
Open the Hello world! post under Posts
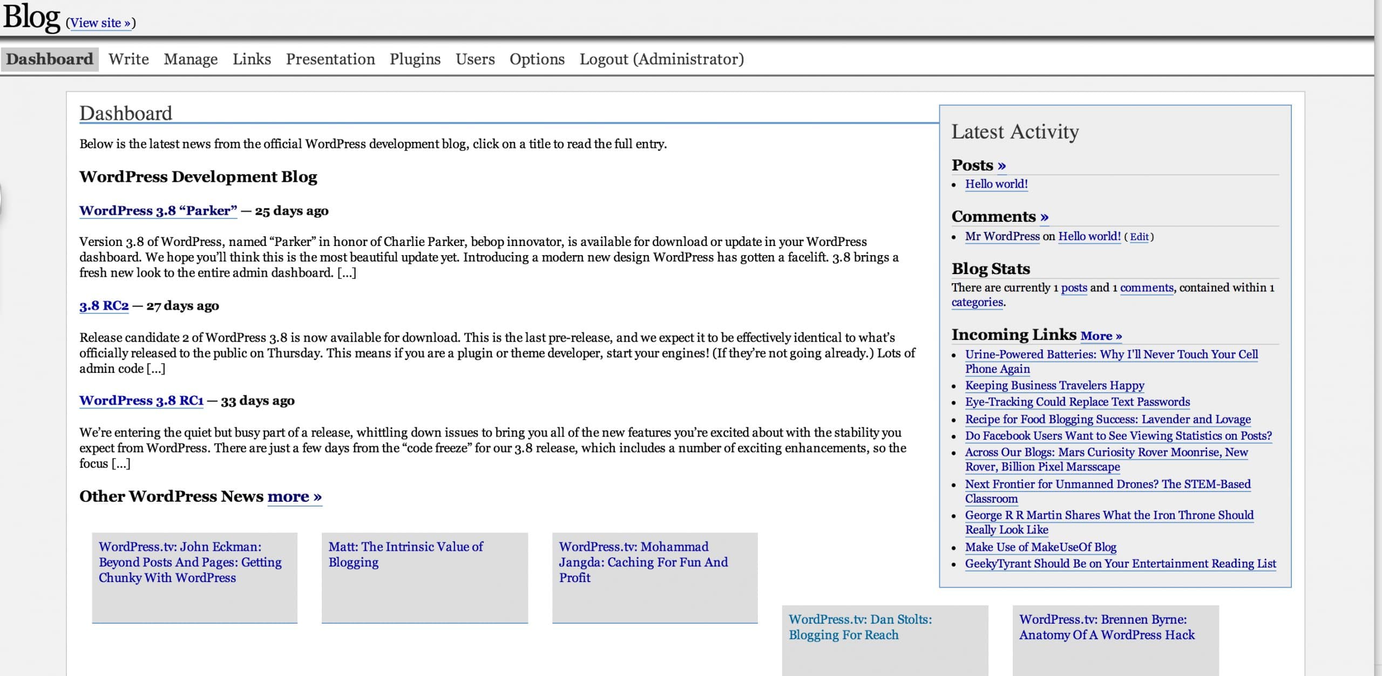(997, 184)
